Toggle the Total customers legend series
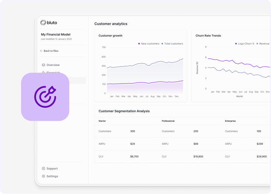This screenshot has height=194, width=271. [173, 44]
